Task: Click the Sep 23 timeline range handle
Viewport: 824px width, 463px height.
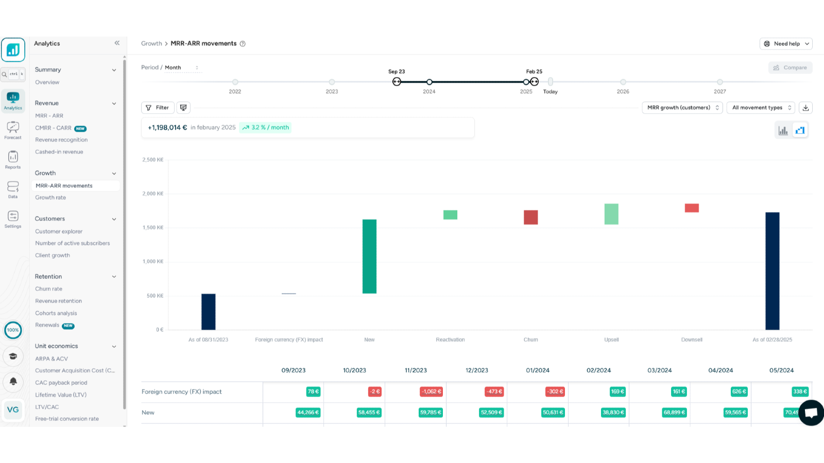Action: coord(397,82)
